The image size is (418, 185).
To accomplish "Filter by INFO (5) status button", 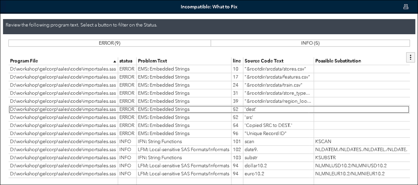I will [310, 43].
